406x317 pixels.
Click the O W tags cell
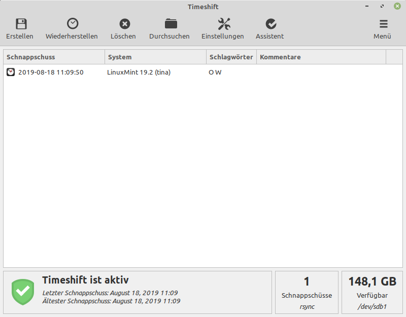coord(215,73)
